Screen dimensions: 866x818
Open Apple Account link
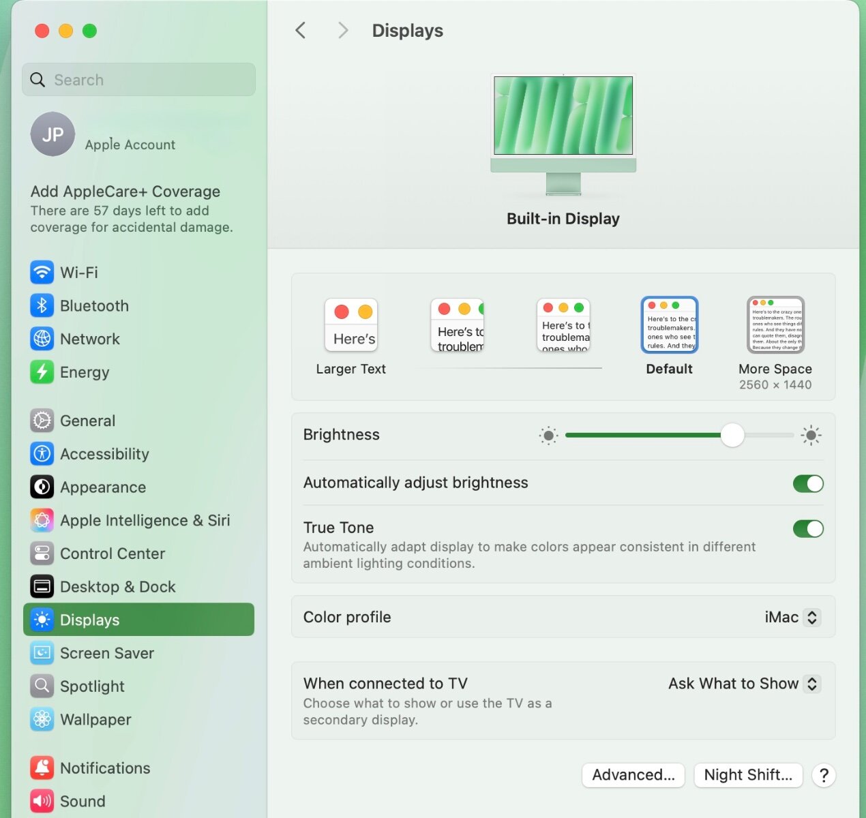click(x=130, y=145)
